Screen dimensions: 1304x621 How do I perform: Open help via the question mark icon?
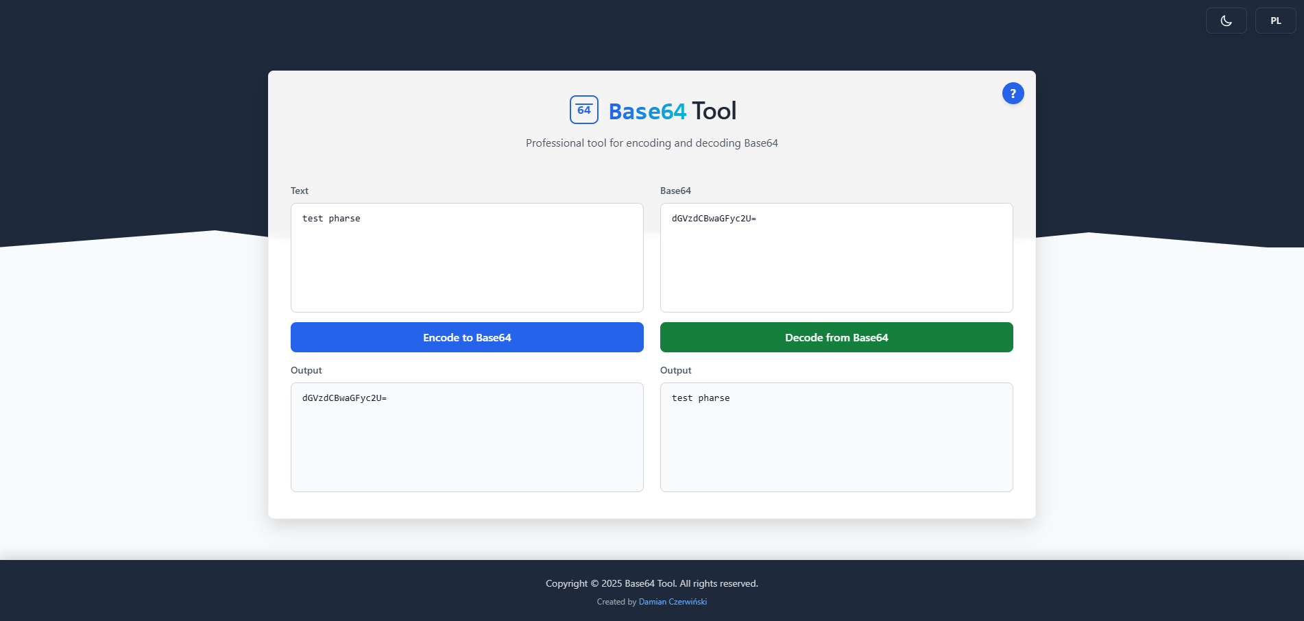click(x=1013, y=93)
